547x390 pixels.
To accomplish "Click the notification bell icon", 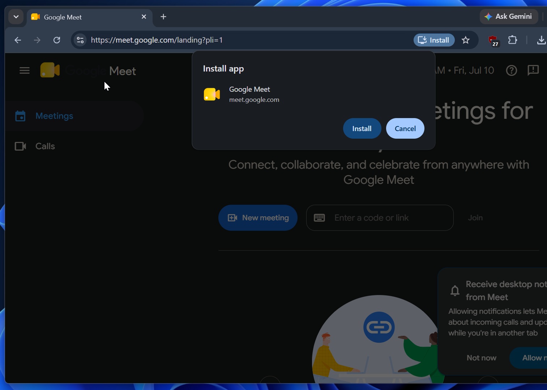I will [x=455, y=290].
